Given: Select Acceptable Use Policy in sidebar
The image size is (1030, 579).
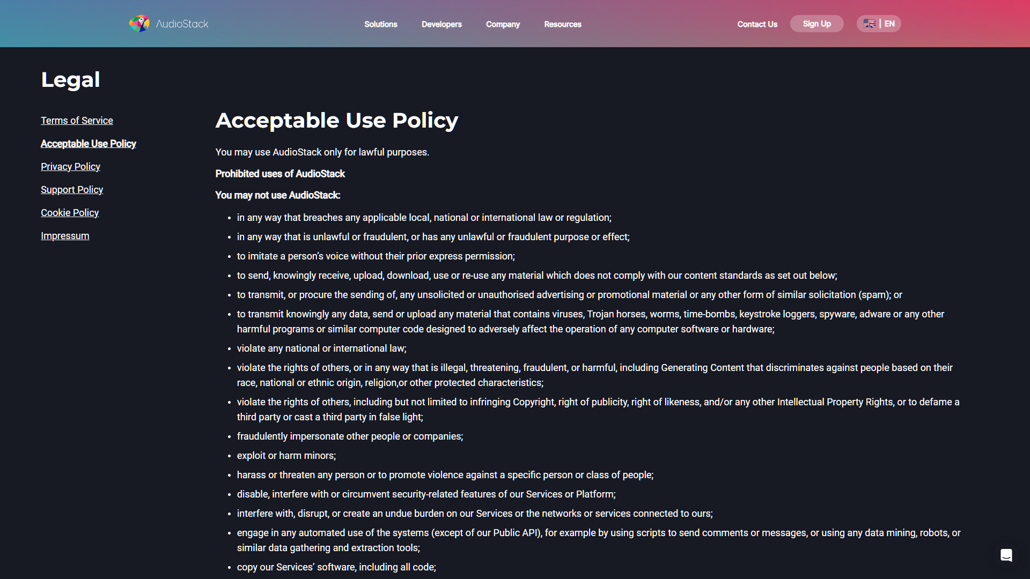Looking at the screenshot, I should coord(89,144).
